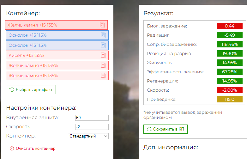Focus the Скорость input field
The width and height of the screenshot is (247, 159).
pyautogui.click(x=92, y=127)
